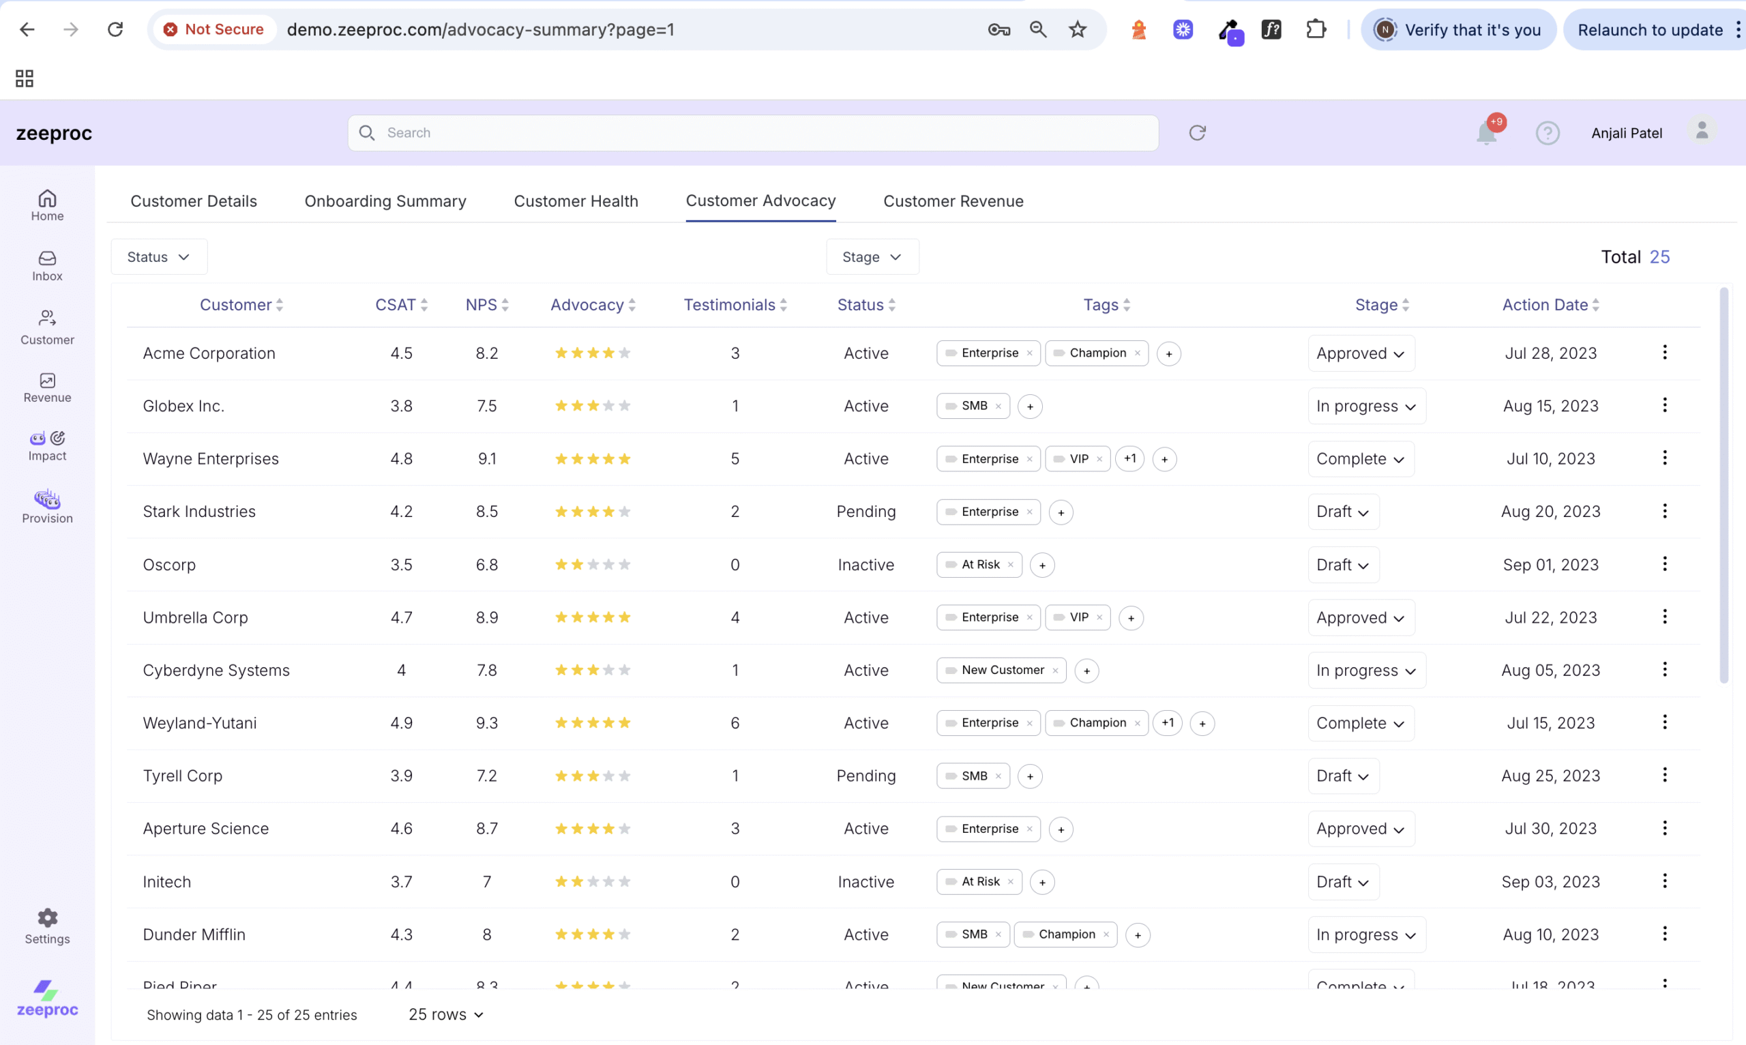Open the 25 rows page-size selector

[445, 1014]
